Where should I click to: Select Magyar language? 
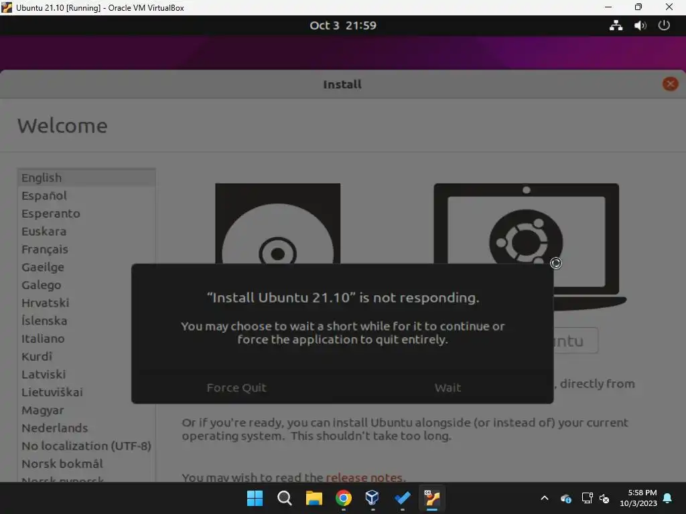click(x=86, y=410)
